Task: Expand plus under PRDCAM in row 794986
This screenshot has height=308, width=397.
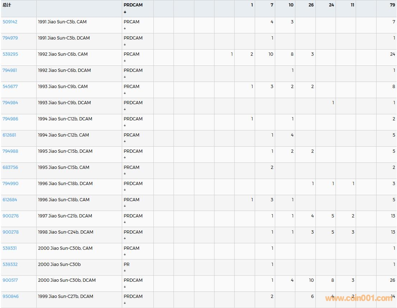Action: point(125,125)
